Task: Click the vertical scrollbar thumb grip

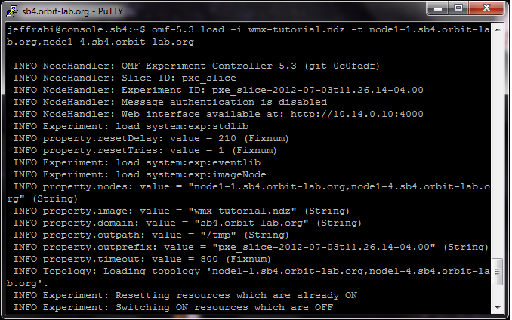Action: click(498, 272)
